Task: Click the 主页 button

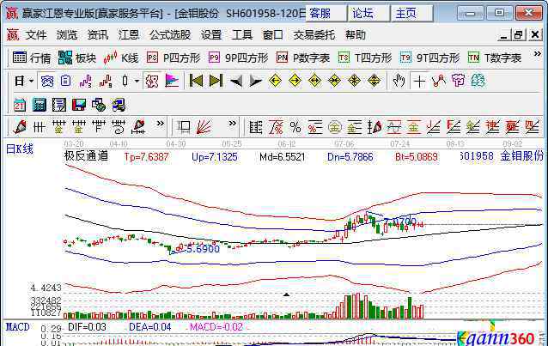Action: click(x=412, y=14)
